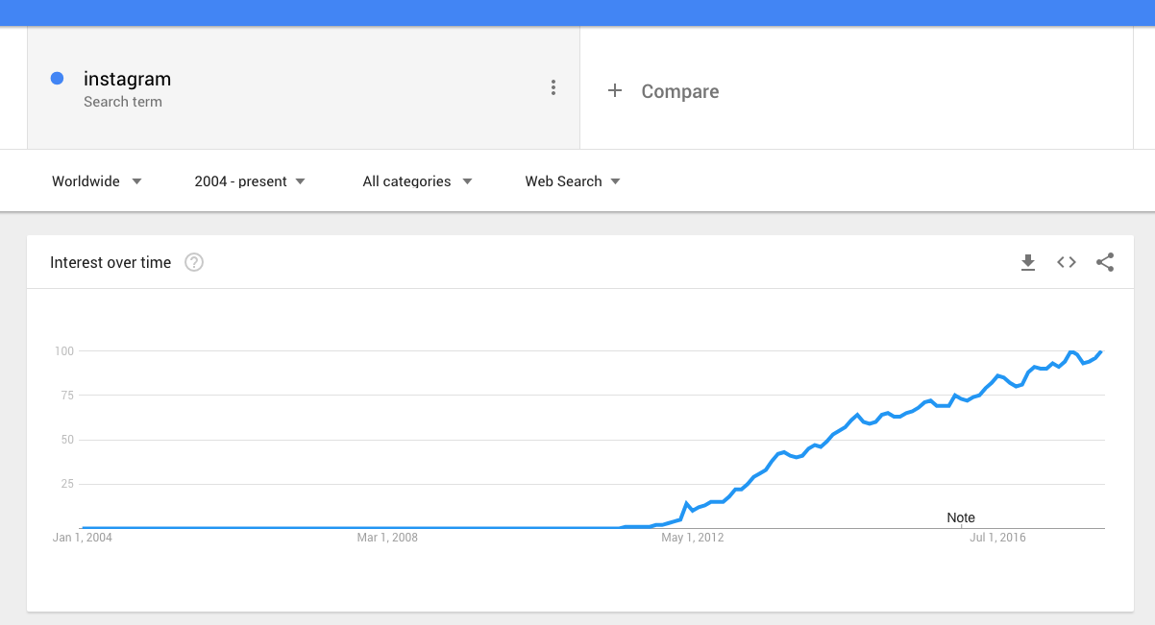1155x625 pixels.
Task: Click the Interest over time heading
Action: point(111,262)
